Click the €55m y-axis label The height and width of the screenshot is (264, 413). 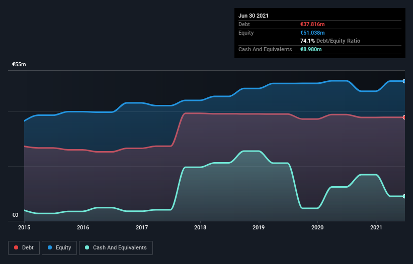(x=19, y=64)
